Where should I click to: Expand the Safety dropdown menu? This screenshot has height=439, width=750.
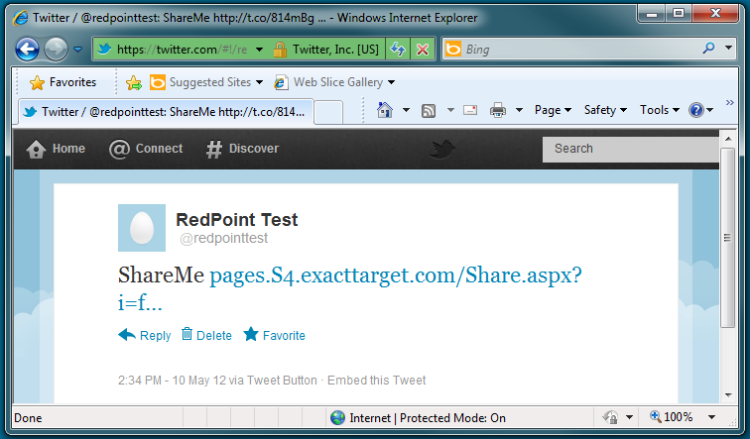(605, 110)
